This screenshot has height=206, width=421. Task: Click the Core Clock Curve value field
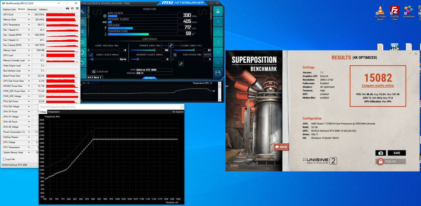pos(123,59)
